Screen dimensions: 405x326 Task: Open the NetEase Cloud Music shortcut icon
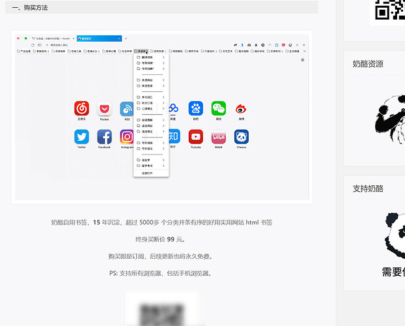(81, 108)
